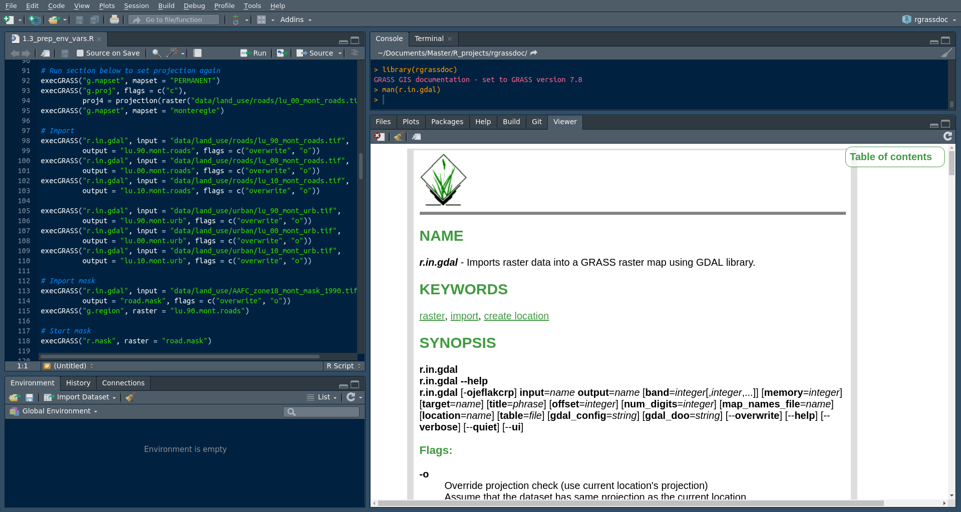Open the Table of contents button
The width and height of the screenshot is (961, 512).
894,157
